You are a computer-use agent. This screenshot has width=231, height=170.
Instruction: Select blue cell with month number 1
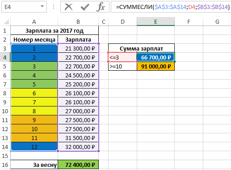(x=34, y=48)
